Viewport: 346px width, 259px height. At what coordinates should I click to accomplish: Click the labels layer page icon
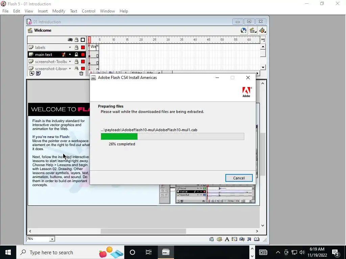coord(31,47)
